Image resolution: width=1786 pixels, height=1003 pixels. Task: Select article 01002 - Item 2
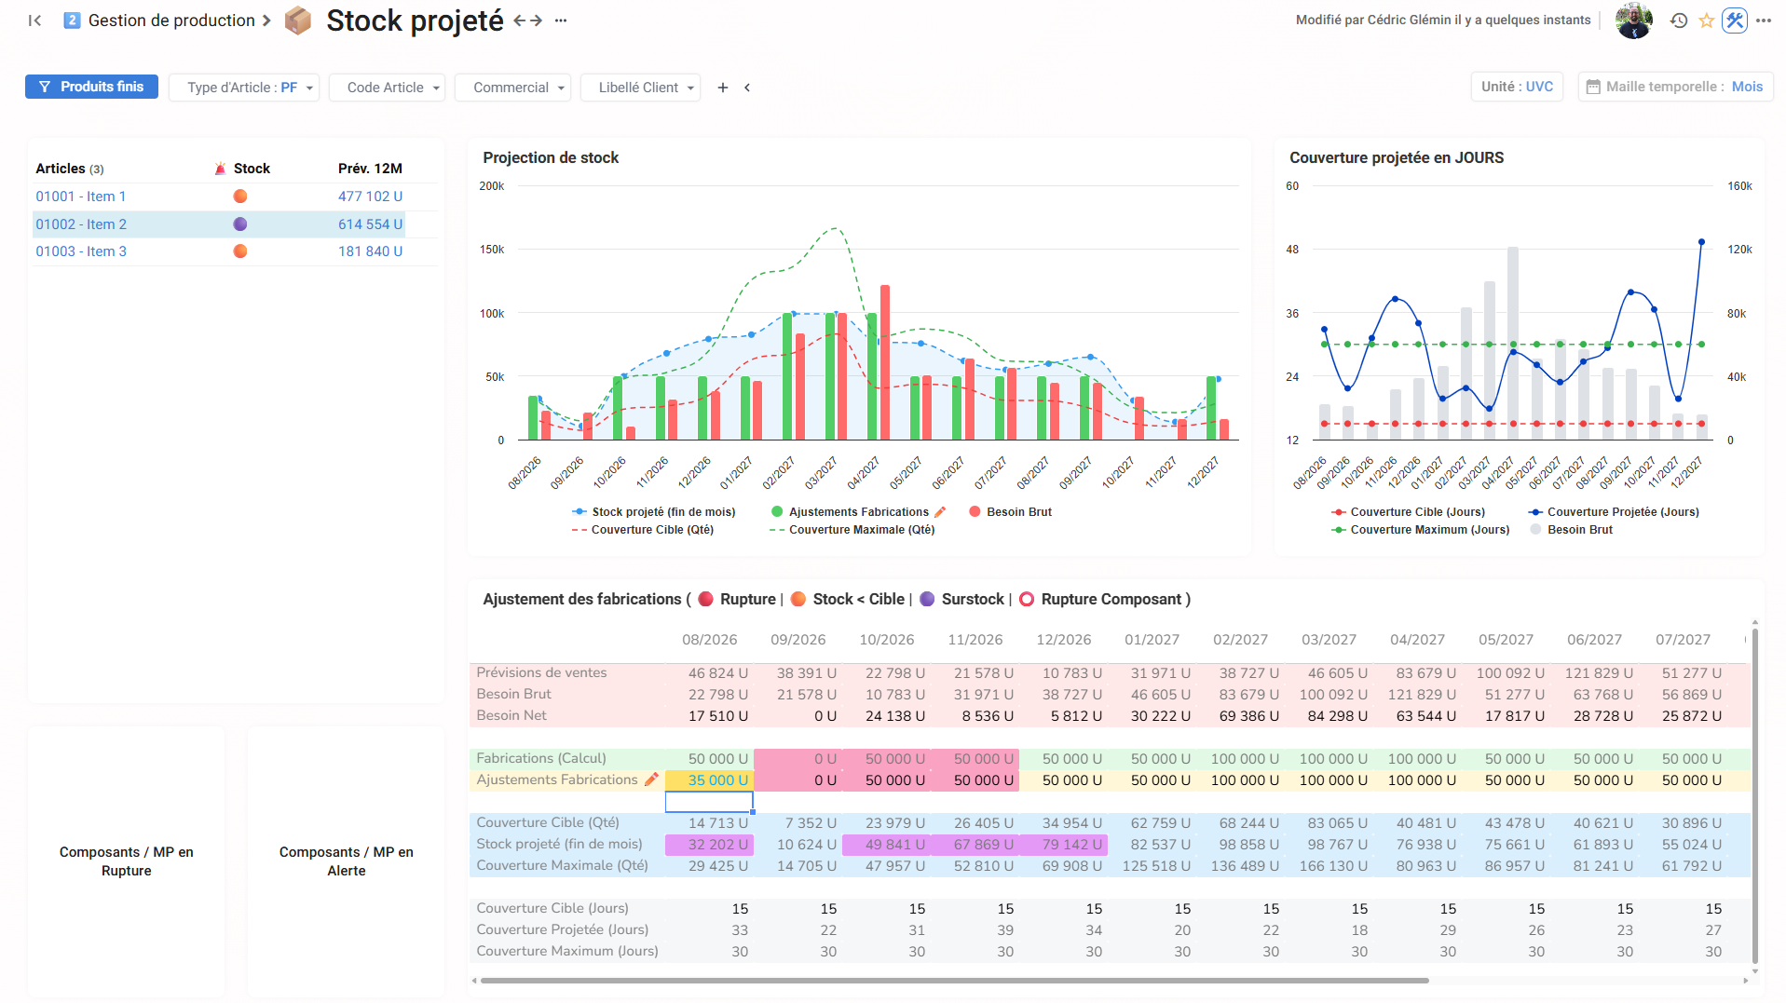pos(81,224)
